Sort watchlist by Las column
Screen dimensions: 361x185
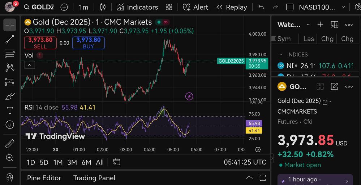308,39
